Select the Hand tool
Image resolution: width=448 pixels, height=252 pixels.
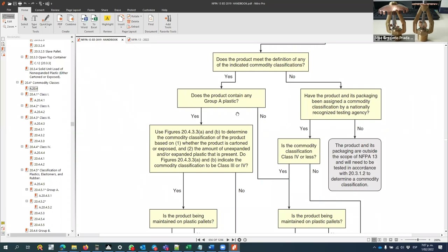(x=8, y=16)
